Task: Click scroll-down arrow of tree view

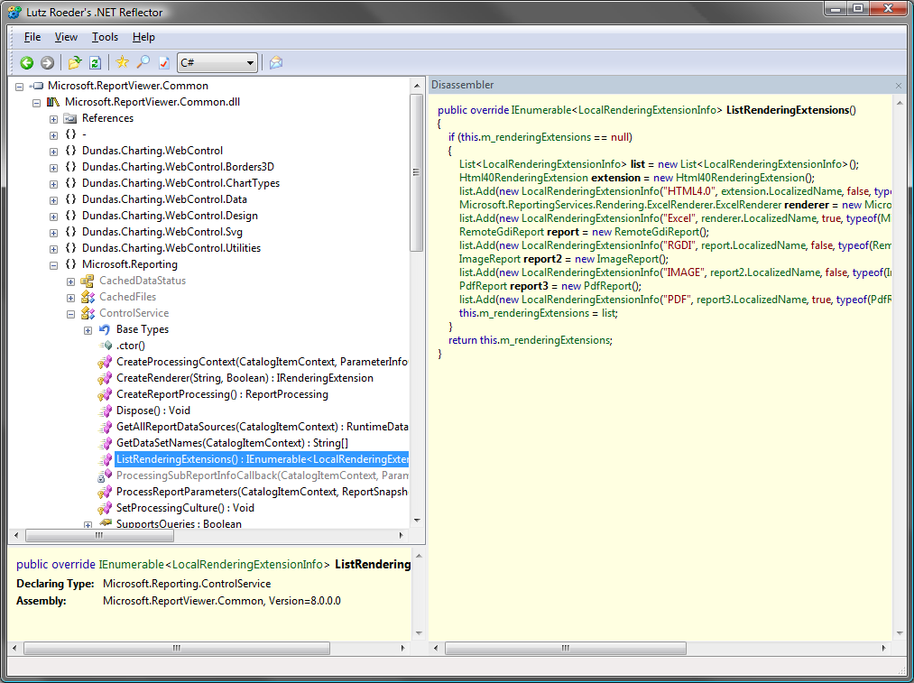Action: (417, 521)
